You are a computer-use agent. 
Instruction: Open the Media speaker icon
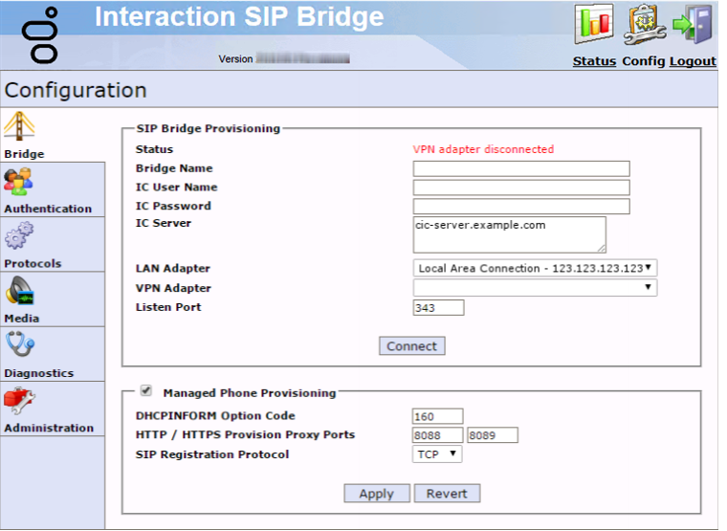coord(21,291)
